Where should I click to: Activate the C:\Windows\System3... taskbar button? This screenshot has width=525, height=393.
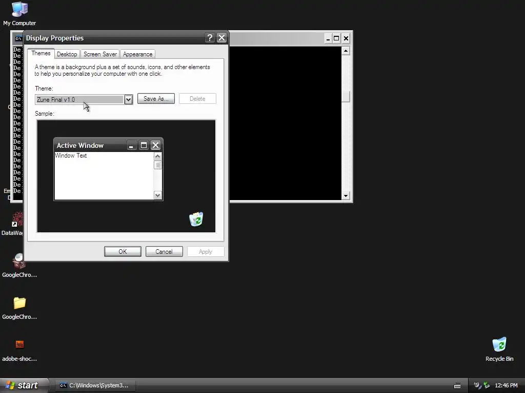coord(94,385)
